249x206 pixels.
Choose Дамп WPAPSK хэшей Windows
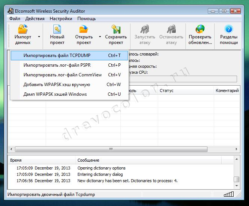click(69, 94)
